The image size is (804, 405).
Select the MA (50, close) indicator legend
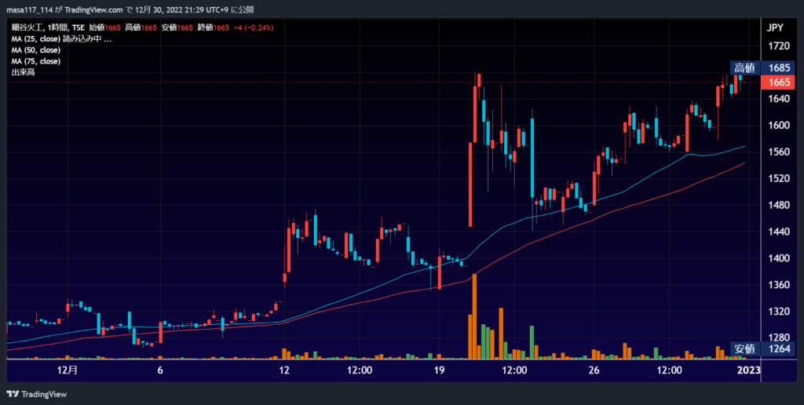(x=36, y=50)
